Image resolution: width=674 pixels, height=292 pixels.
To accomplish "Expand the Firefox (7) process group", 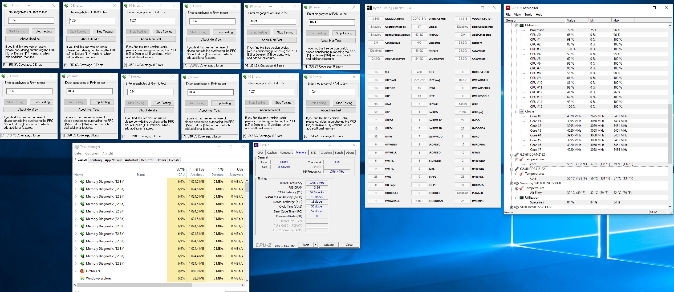I will tap(76, 271).
